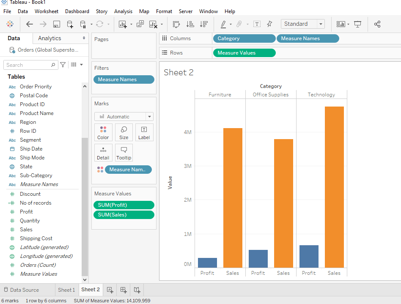
Task: Toggle the Fix Axes pin icon
Action: pyautogui.click(x=269, y=24)
